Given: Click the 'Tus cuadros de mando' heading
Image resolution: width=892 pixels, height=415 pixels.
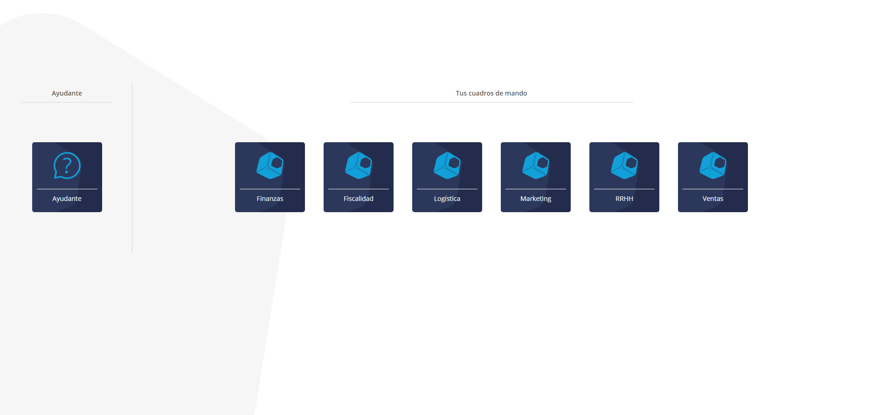Looking at the screenshot, I should coord(491,93).
